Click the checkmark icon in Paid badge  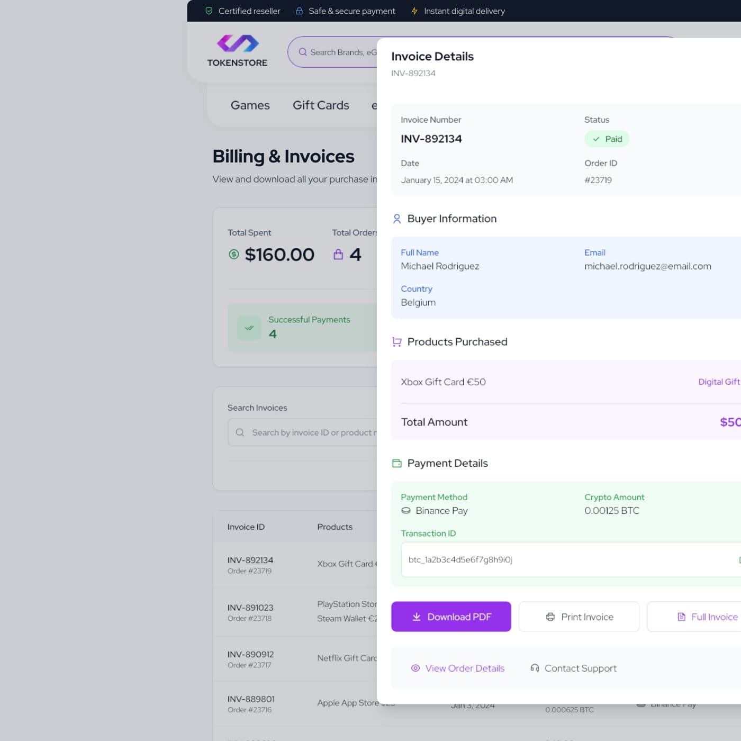point(596,139)
